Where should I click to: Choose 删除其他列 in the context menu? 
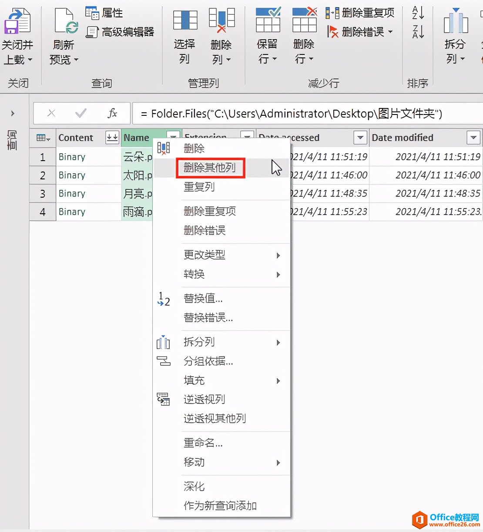(221, 168)
